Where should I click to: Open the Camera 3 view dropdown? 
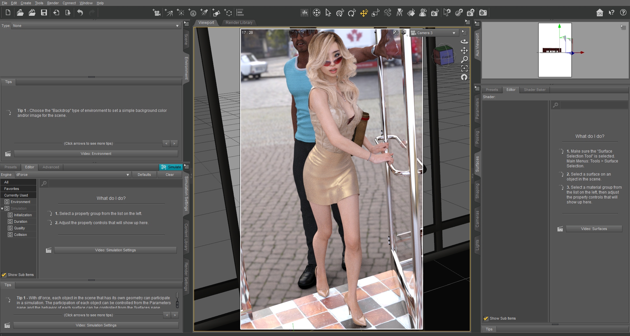pos(434,33)
